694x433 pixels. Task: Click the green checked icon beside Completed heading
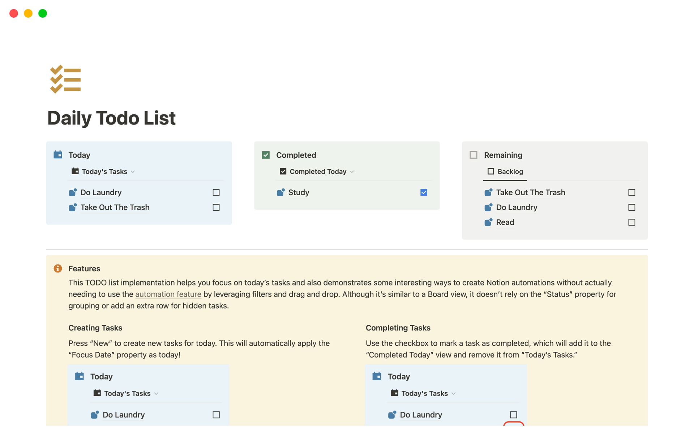(266, 155)
